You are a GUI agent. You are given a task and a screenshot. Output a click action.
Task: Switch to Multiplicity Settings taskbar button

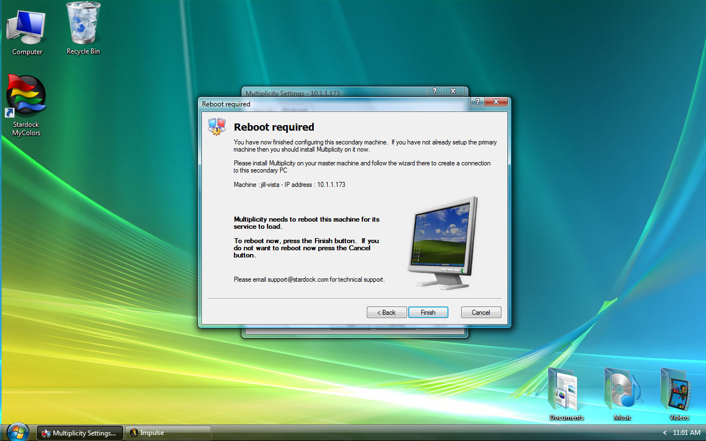click(80, 433)
